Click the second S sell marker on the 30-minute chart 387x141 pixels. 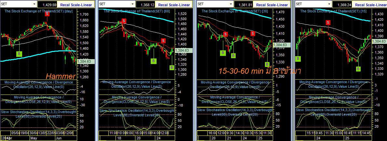[x=253, y=33]
